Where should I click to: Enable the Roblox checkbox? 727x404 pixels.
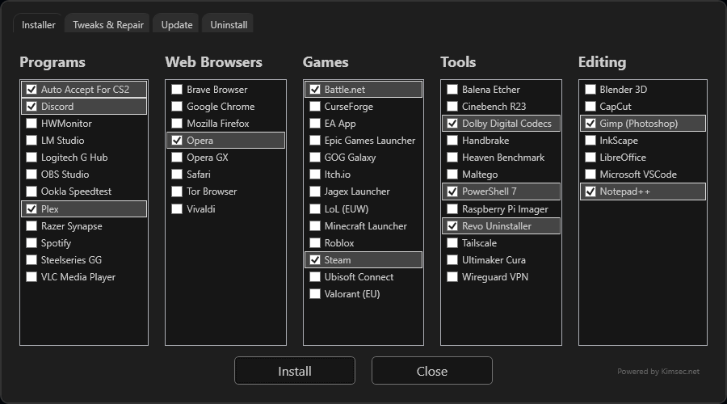(315, 243)
